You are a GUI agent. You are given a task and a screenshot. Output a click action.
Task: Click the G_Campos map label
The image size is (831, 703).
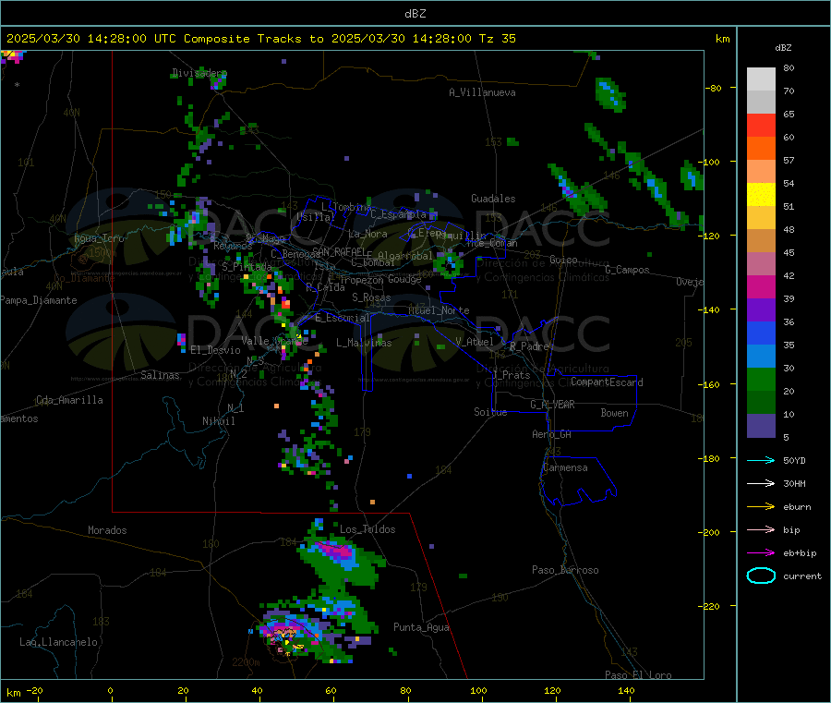(x=627, y=270)
